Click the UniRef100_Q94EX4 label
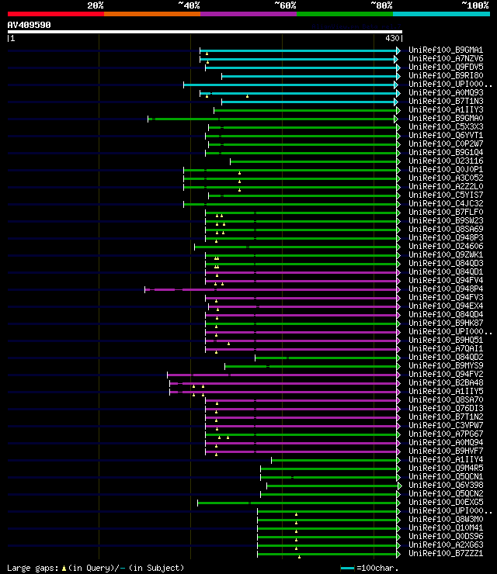497x574 pixels. tap(446, 306)
